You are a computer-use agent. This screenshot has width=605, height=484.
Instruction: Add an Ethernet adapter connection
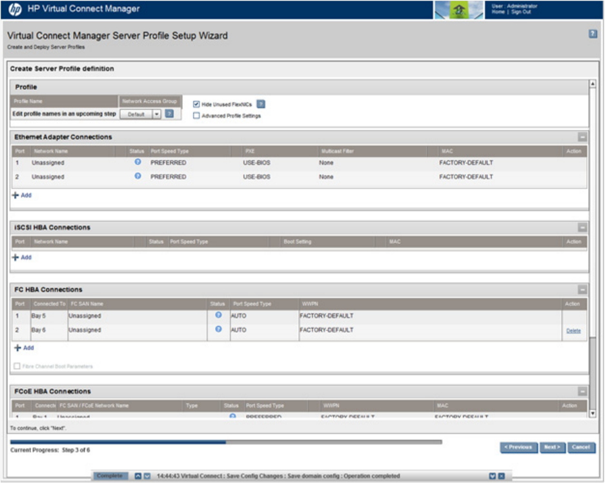pyautogui.click(x=22, y=195)
